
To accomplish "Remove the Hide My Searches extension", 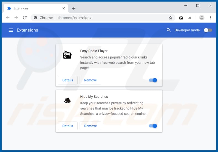I will pyautogui.click(x=90, y=126).
